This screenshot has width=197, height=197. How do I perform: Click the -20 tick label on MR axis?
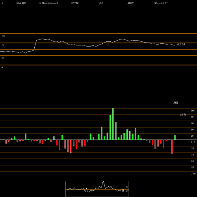(x=192, y=149)
